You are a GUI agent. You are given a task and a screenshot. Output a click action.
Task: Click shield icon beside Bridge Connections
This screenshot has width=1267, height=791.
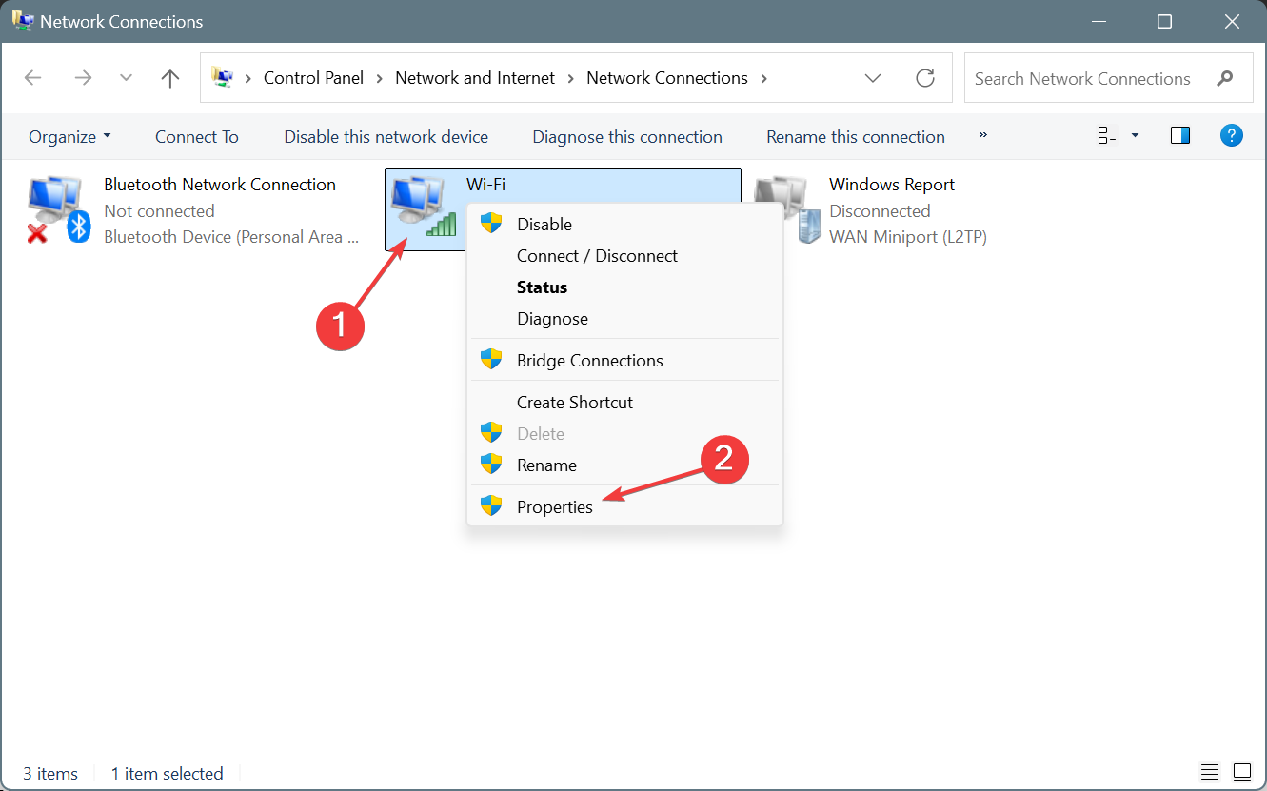click(491, 360)
